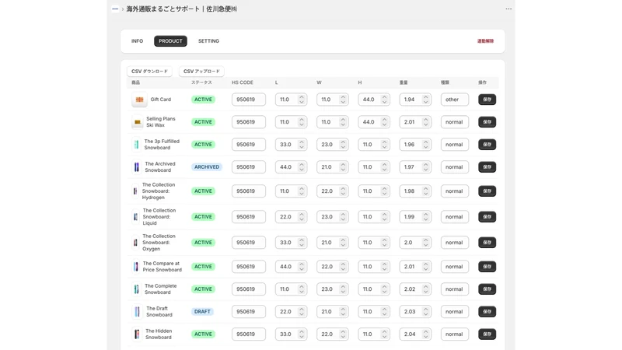Click 'The Compare at Price Snowboard' name
This screenshot has width=622, height=350.
[162, 267]
